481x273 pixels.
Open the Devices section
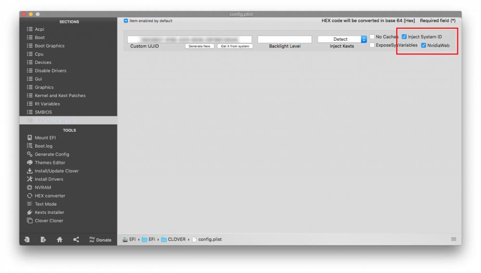(x=43, y=62)
